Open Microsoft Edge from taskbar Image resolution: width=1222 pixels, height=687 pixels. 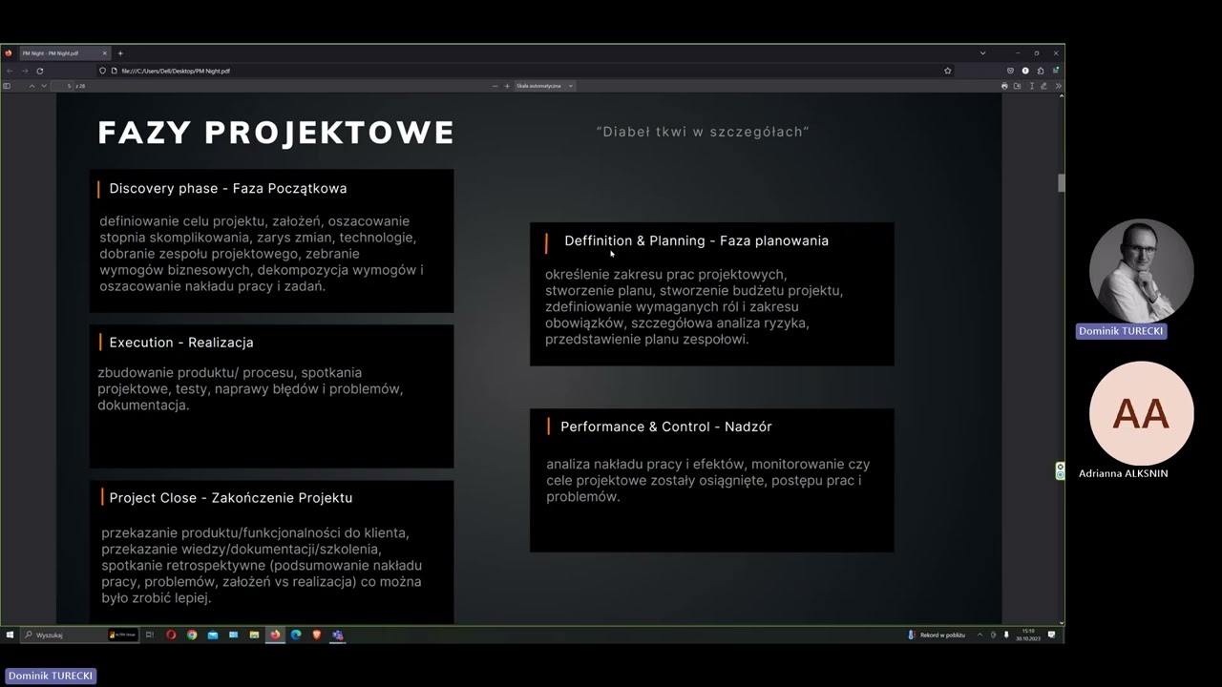pyautogui.click(x=296, y=635)
